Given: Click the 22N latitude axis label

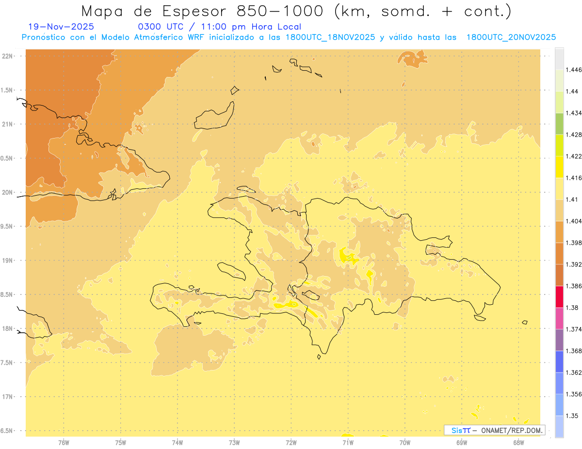Looking at the screenshot, I should pyautogui.click(x=7, y=56).
